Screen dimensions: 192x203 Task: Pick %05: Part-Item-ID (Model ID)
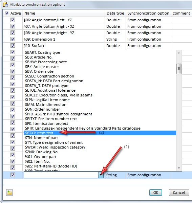100,166
